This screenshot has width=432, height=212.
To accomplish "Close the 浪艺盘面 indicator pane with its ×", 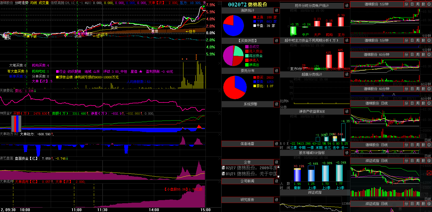I will pyautogui.click(x=219, y=159).
